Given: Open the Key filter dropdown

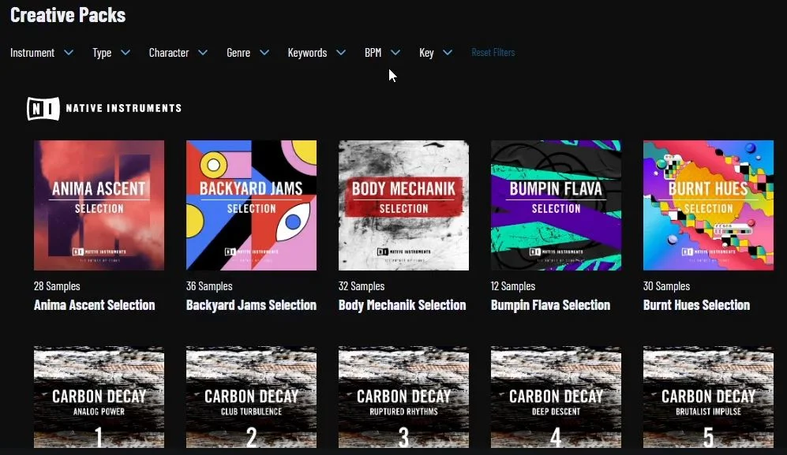Looking at the screenshot, I should tap(436, 53).
